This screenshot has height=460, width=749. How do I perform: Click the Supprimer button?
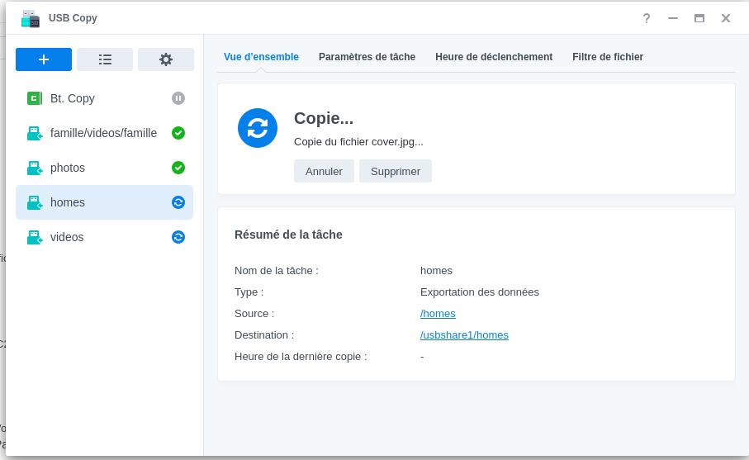point(396,171)
